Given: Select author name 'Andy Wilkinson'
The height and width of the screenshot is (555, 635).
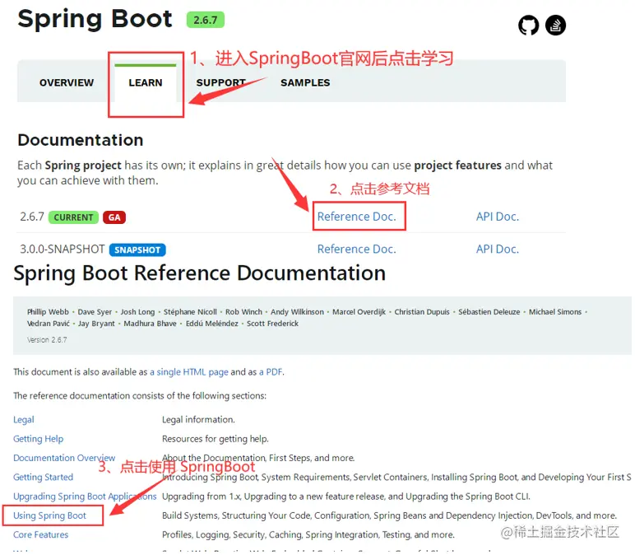Looking at the screenshot, I should point(297,312).
